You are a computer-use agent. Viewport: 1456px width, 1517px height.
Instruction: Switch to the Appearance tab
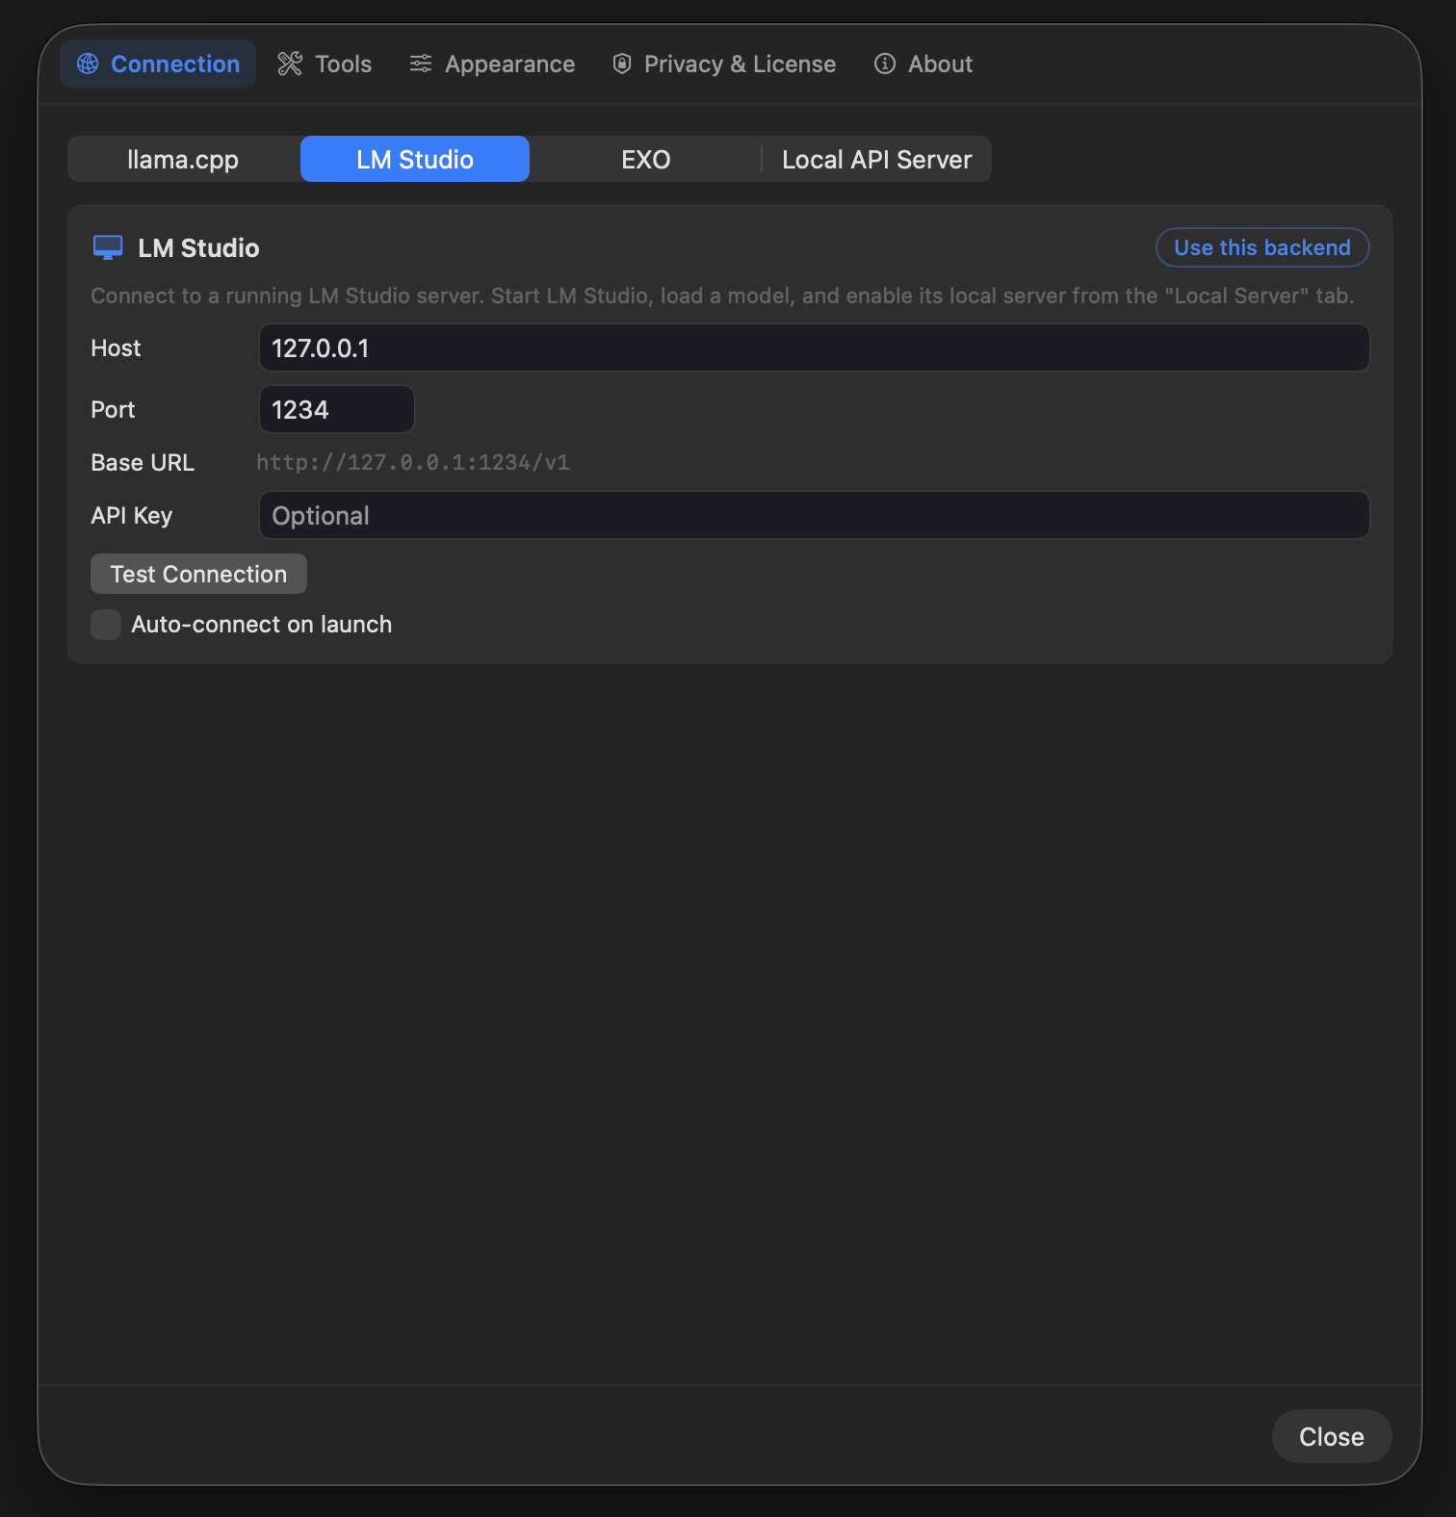tap(492, 64)
